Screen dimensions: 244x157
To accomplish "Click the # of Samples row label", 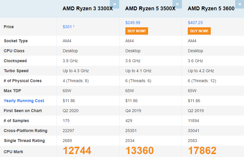I will click(x=16, y=121).
